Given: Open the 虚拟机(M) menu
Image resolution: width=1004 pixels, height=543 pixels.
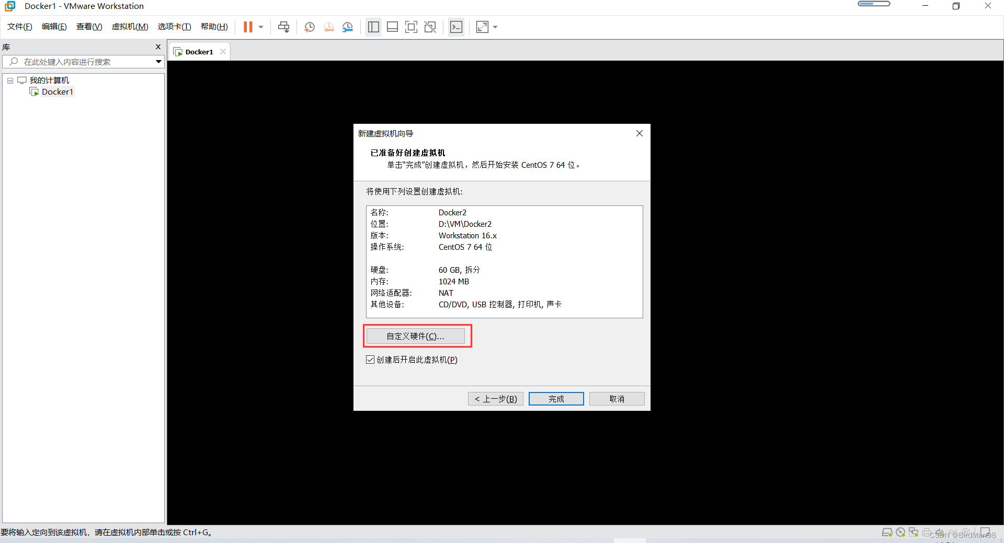Looking at the screenshot, I should pos(130,27).
